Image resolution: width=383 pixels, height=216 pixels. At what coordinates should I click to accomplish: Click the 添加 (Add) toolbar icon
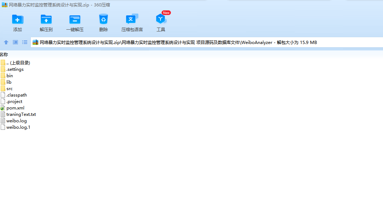[17, 19]
